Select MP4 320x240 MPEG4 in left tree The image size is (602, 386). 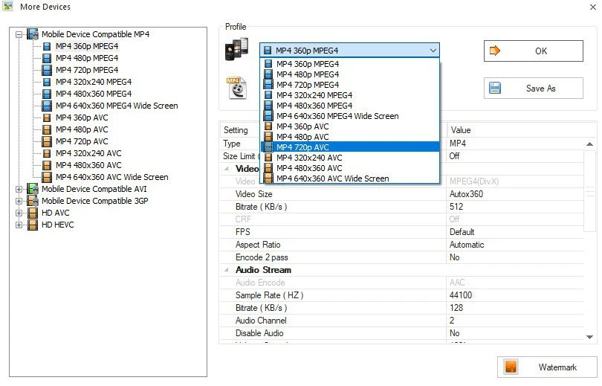(x=94, y=82)
